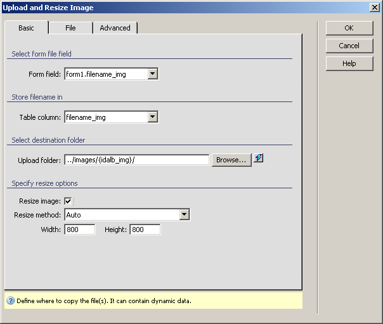Viewport: 383px width, 324px height.
Task: Focus the Upload folder text field
Action: (136, 160)
